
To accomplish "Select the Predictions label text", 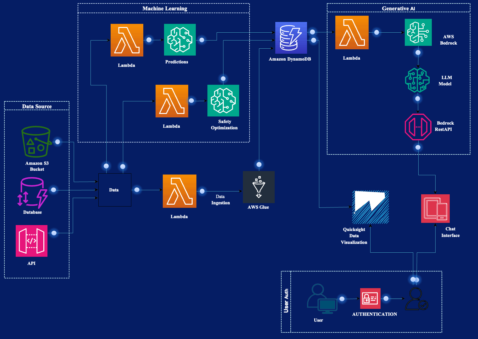I will click(x=177, y=62).
